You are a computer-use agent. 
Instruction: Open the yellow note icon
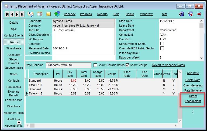click(x=49, y=14)
